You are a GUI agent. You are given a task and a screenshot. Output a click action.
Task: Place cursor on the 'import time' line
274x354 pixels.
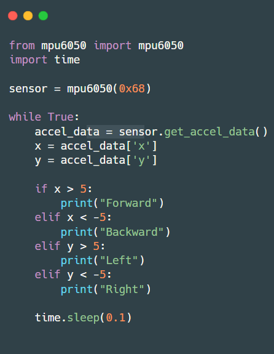pyautogui.click(x=45, y=60)
